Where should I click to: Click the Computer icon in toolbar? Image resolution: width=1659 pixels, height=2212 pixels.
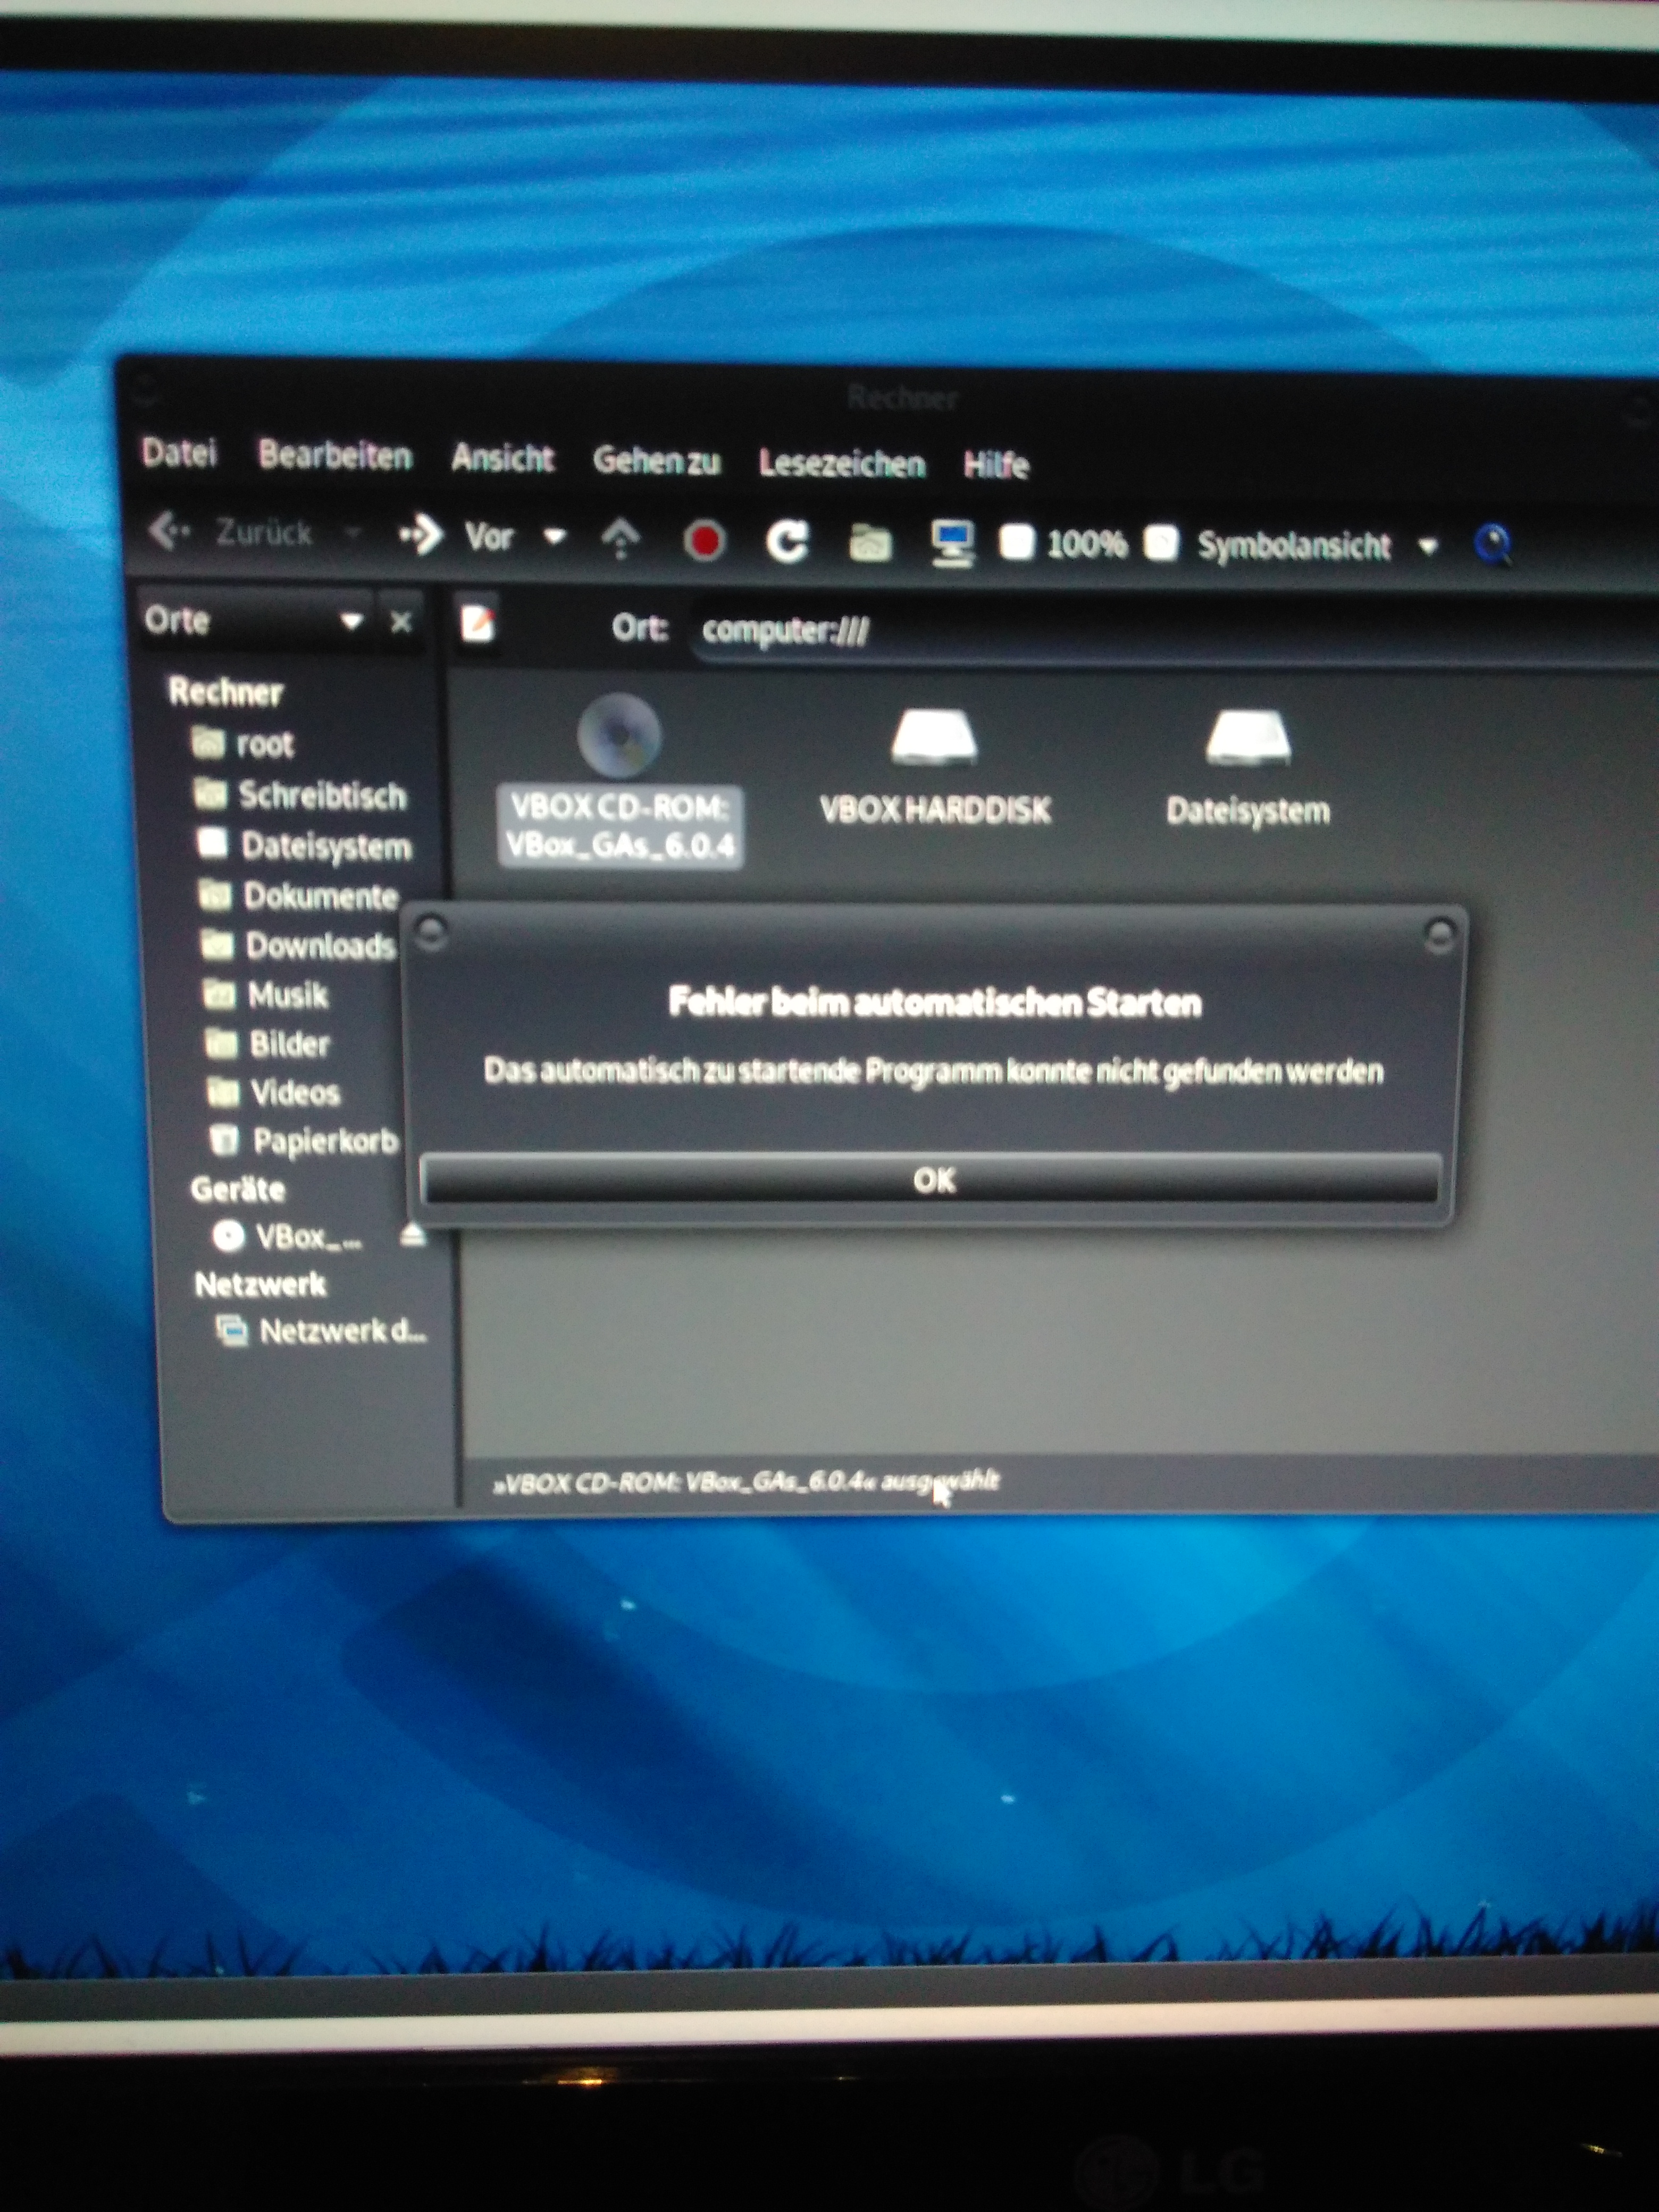952,544
